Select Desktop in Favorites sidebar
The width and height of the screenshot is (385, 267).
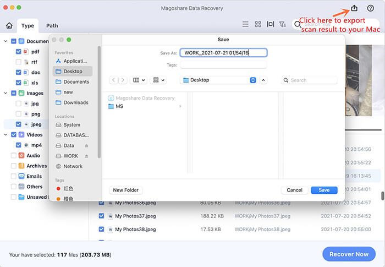tap(73, 72)
